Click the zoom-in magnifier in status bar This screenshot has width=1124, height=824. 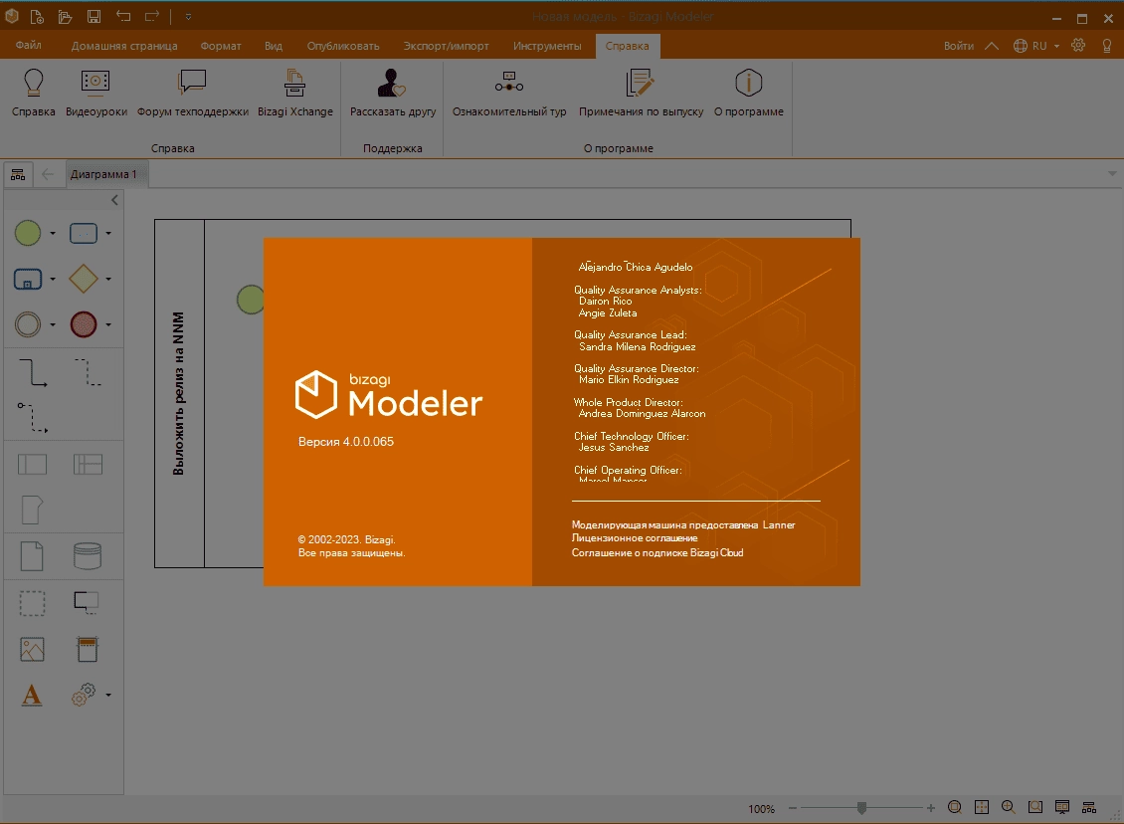(x=1009, y=807)
